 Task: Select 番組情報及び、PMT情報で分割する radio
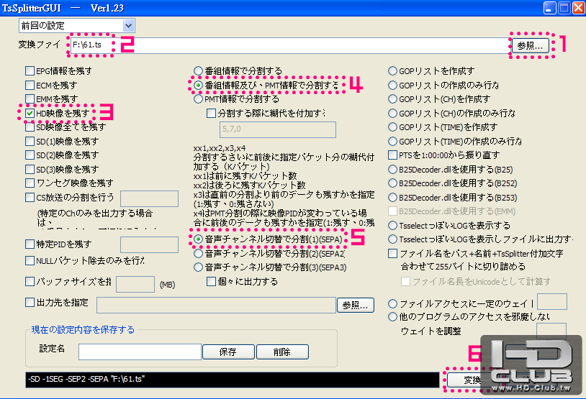198,85
